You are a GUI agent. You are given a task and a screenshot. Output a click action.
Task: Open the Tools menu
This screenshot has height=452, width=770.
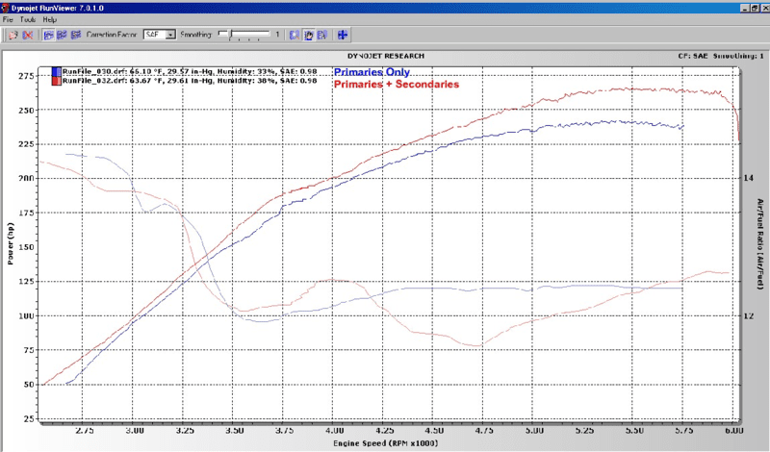click(29, 19)
